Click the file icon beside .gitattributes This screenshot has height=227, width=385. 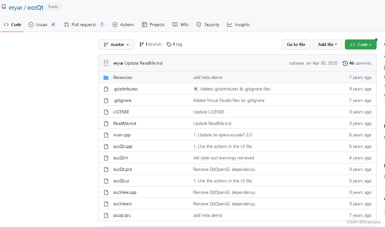[x=106, y=89]
